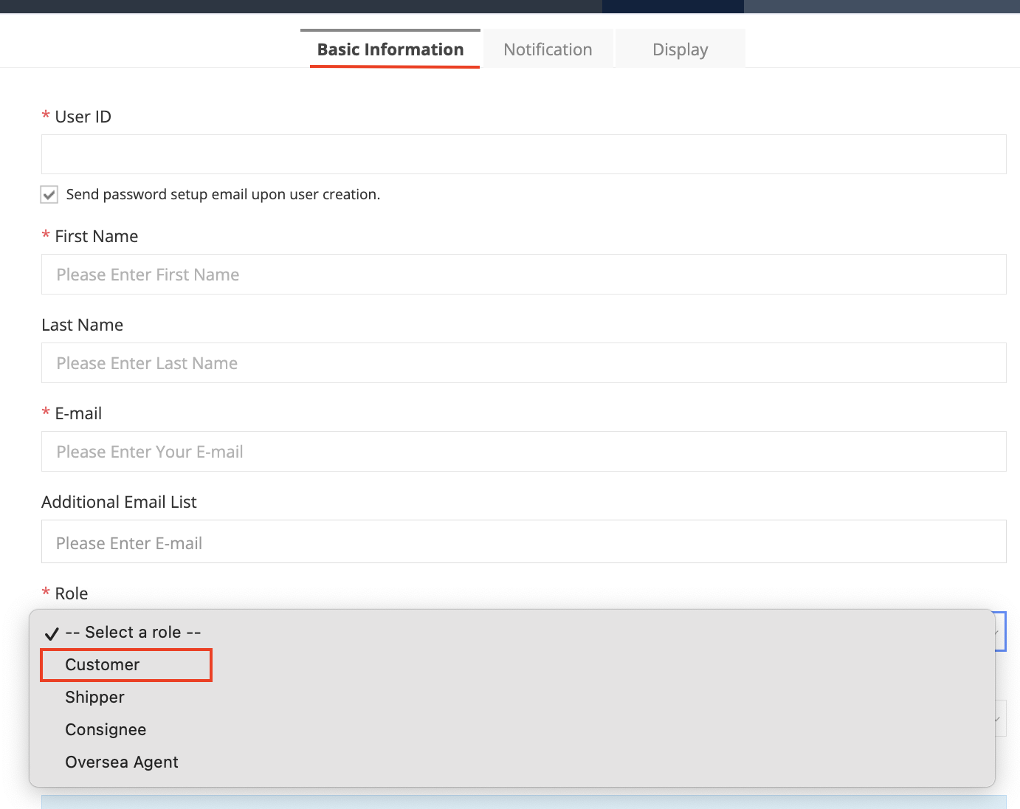
Task: Click the User ID input field
Action: [x=523, y=154]
